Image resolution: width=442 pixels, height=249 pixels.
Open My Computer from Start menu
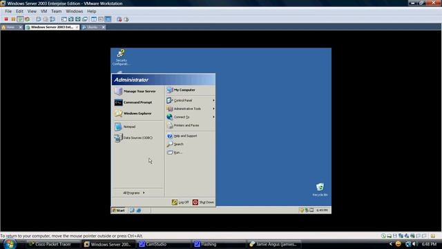pyautogui.click(x=191, y=90)
